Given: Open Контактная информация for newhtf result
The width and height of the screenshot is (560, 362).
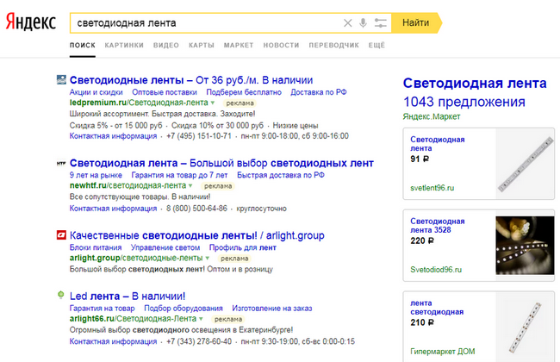Looking at the screenshot, I should [x=113, y=209].
